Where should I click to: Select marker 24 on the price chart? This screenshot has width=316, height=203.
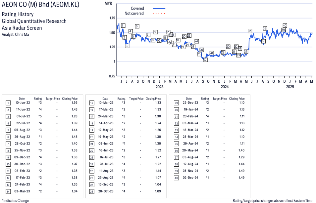pyautogui.click(x=196, y=41)
